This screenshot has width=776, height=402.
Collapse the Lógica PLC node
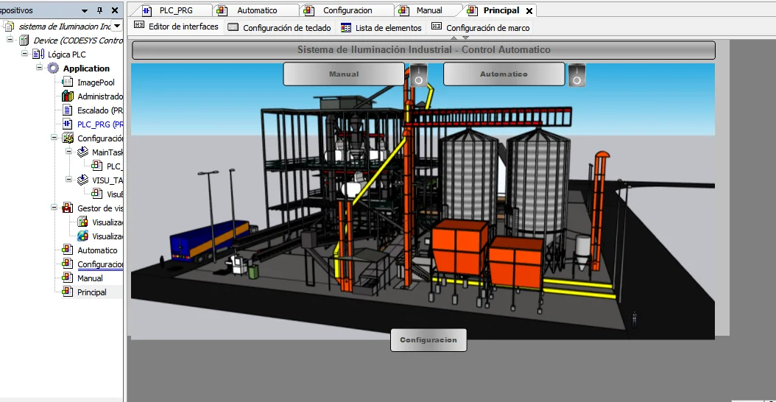(x=25, y=54)
